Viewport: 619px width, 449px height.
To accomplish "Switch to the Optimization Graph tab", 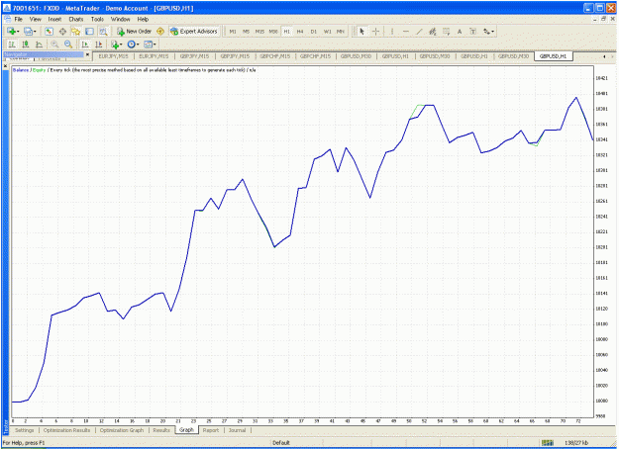I will pyautogui.click(x=122, y=430).
